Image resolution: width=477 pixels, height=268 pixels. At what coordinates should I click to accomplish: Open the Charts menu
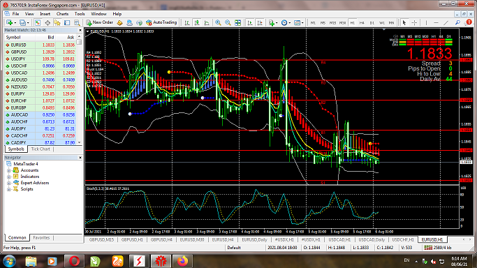(x=62, y=14)
